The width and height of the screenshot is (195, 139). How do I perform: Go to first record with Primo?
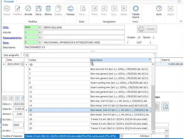click(x=94, y=8)
